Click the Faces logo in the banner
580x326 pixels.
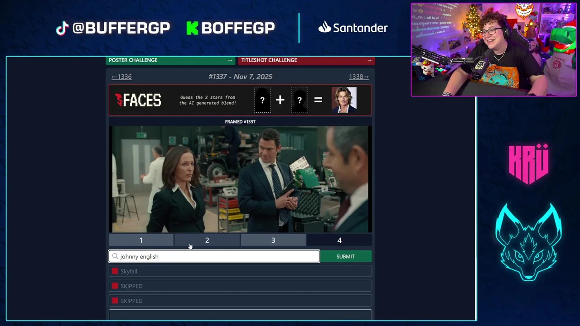tap(138, 100)
